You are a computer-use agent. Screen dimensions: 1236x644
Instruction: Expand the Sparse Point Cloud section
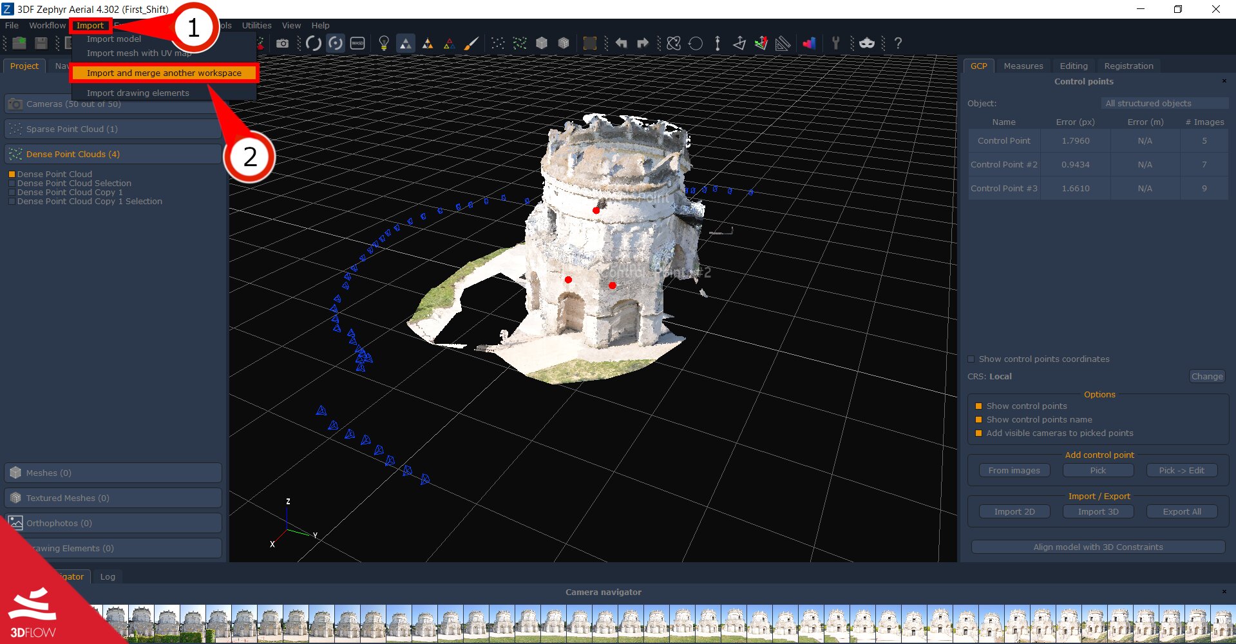click(x=113, y=129)
